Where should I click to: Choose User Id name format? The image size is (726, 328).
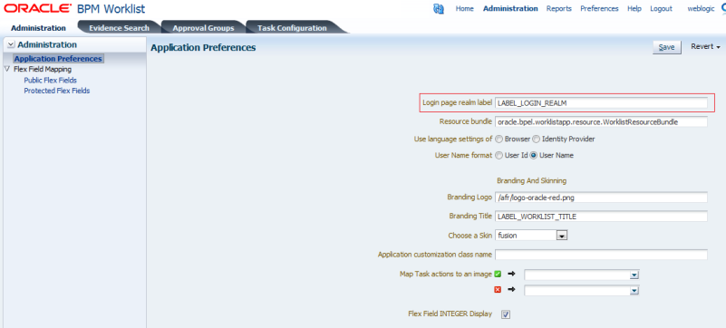coord(499,156)
